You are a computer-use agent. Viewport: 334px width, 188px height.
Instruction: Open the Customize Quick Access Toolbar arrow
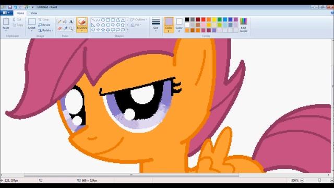(32, 7)
